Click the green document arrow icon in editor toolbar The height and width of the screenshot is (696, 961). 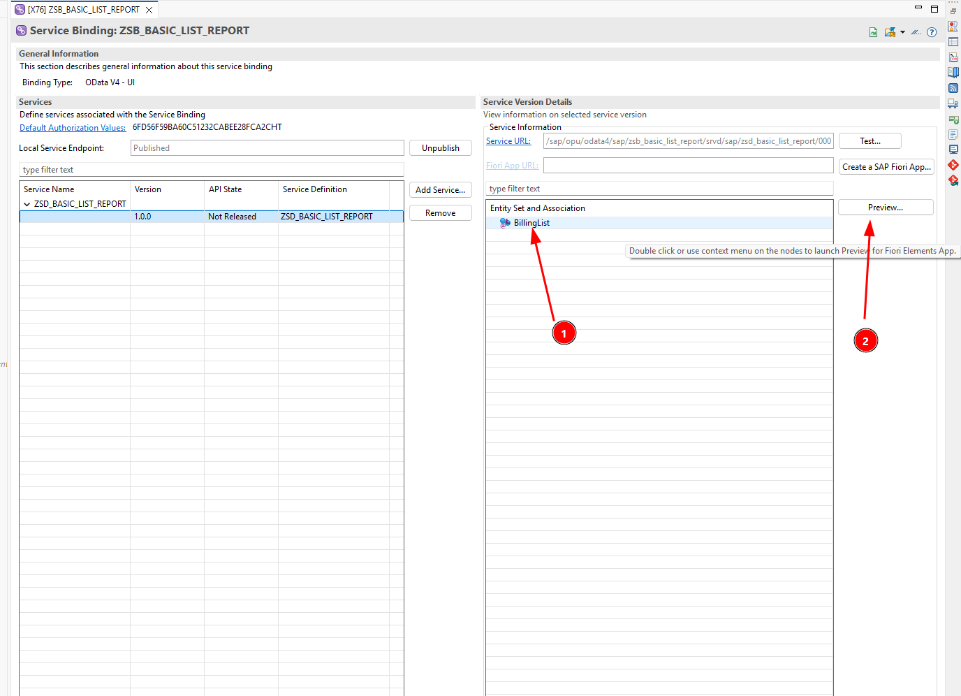873,32
